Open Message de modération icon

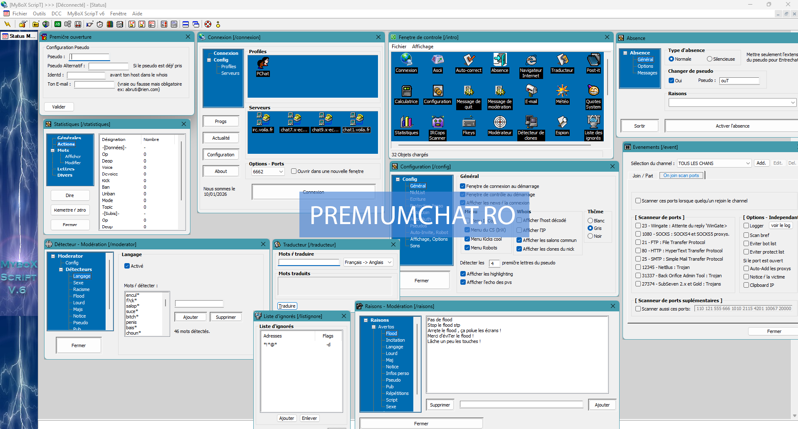(500, 97)
